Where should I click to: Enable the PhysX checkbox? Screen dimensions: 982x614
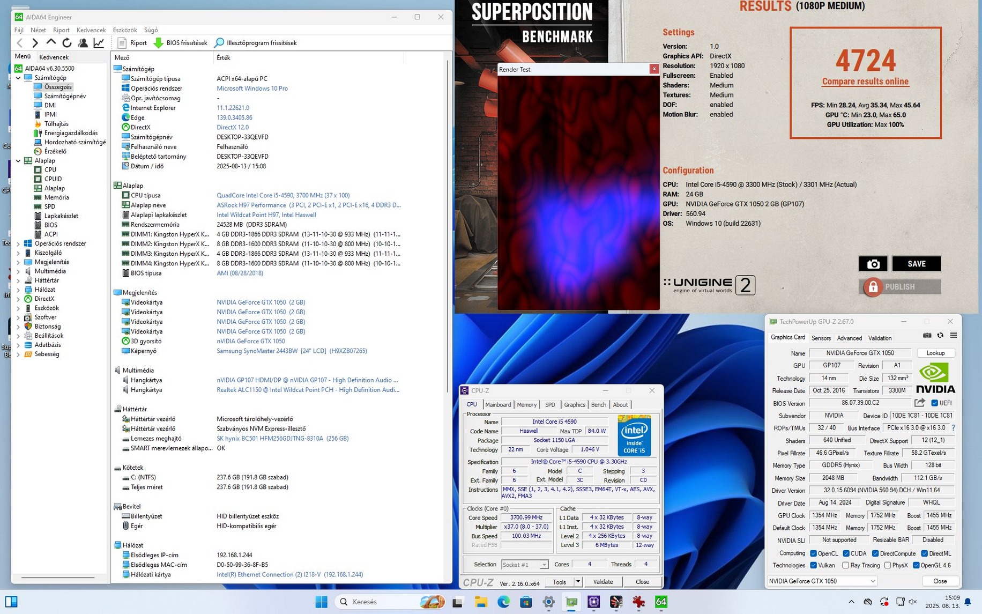click(888, 565)
